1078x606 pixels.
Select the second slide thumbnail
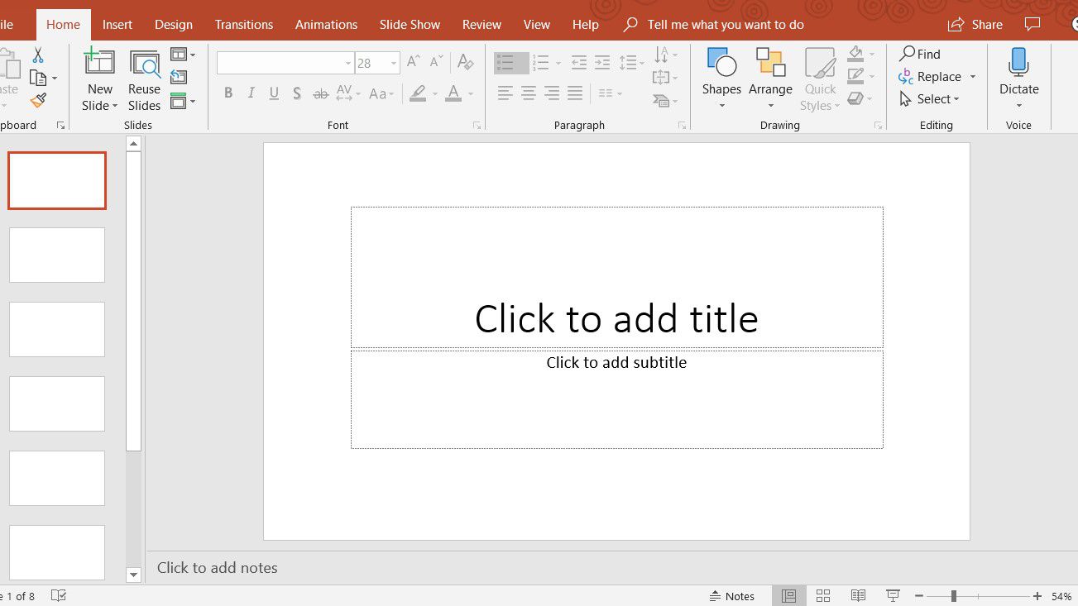pos(57,255)
